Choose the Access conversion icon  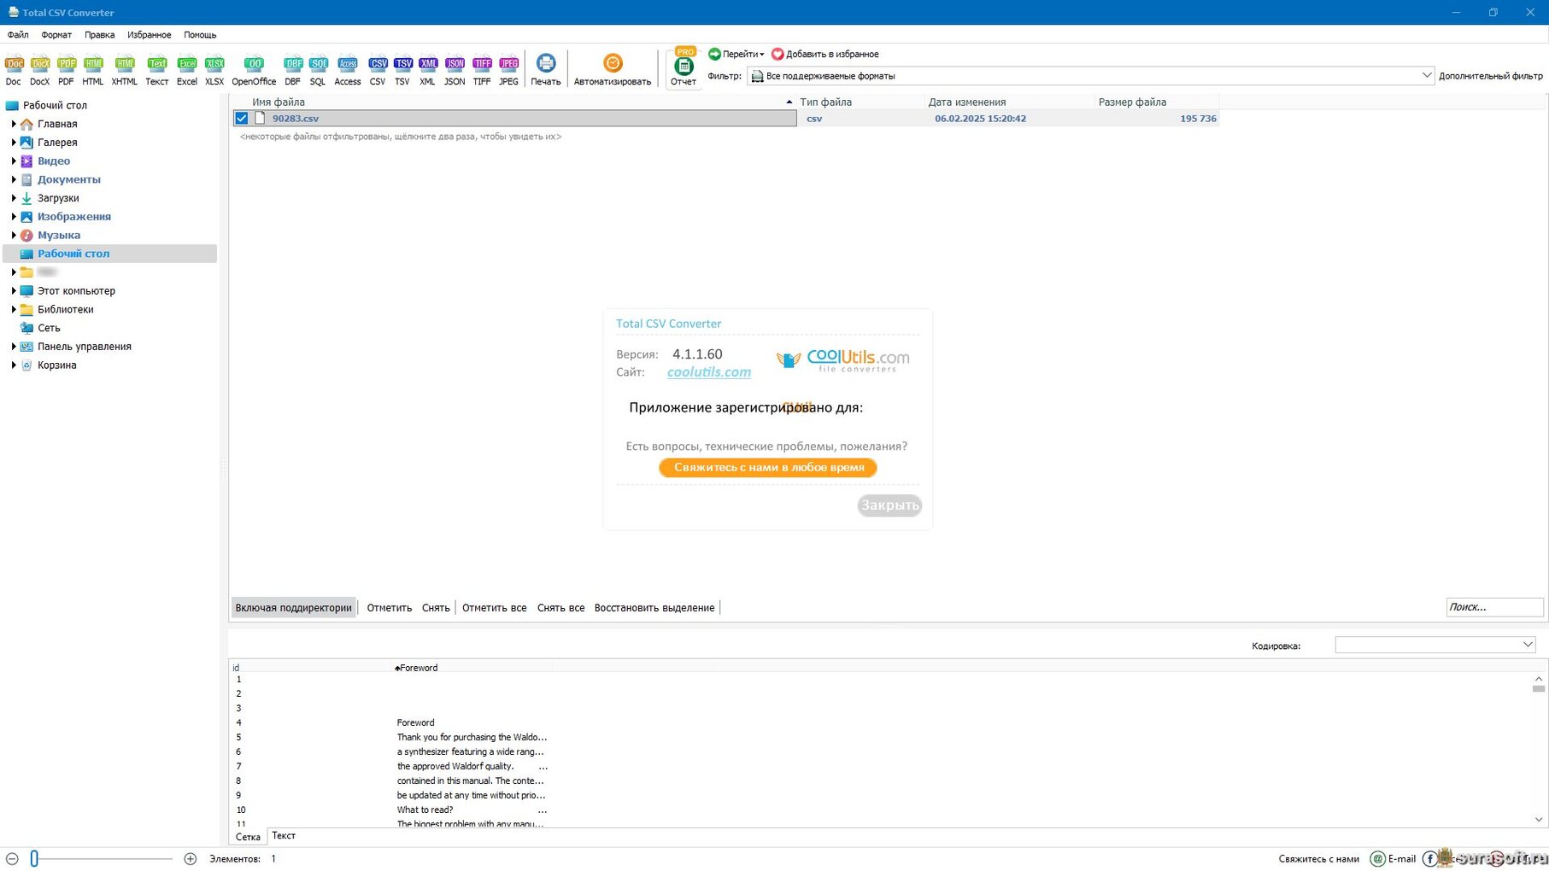tap(348, 70)
